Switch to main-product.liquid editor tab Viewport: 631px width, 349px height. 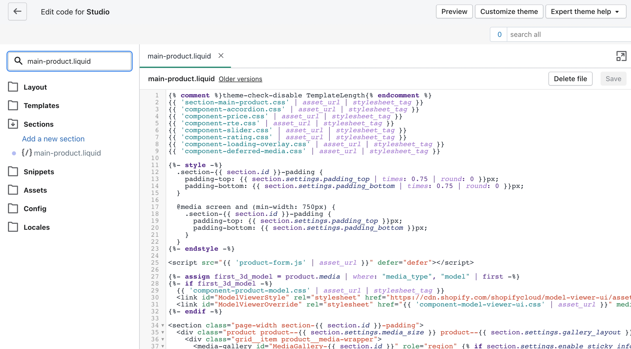click(x=179, y=56)
